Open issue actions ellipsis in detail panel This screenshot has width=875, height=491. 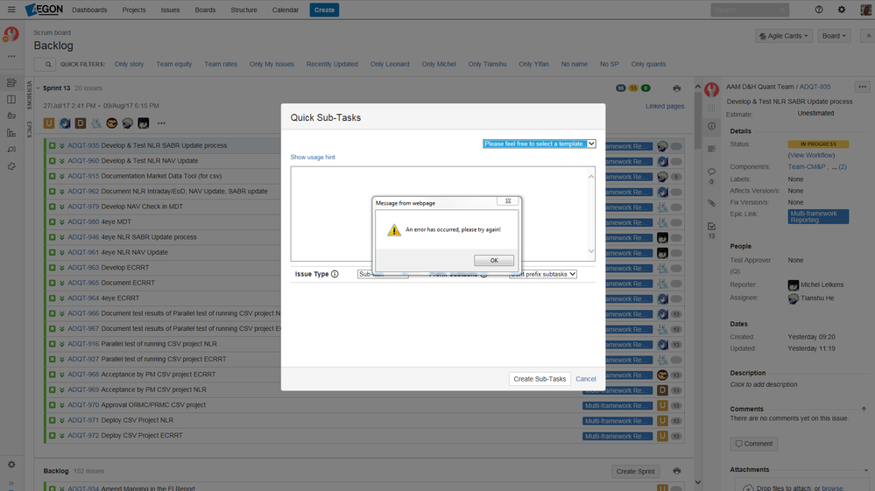pos(862,87)
